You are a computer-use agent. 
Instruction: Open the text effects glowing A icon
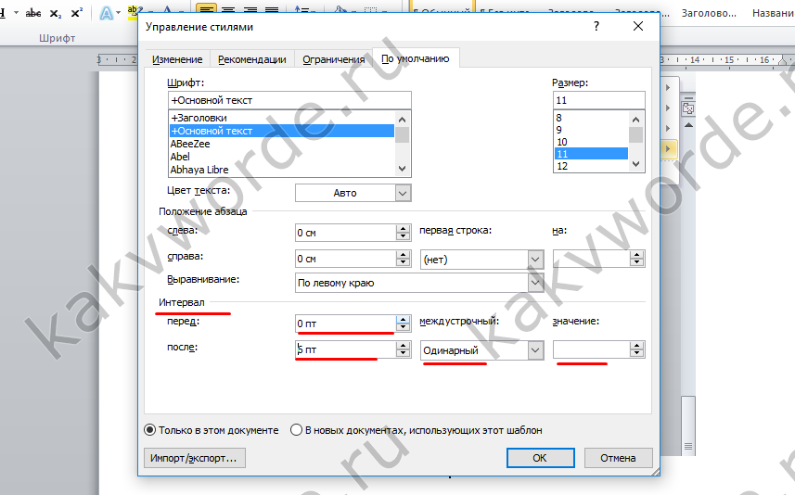[106, 13]
